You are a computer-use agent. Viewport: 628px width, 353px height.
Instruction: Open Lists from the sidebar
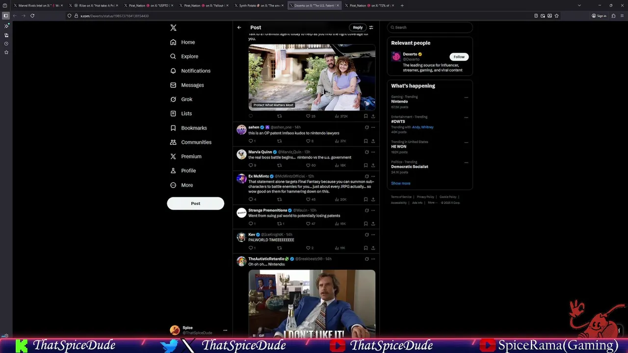coord(181,113)
